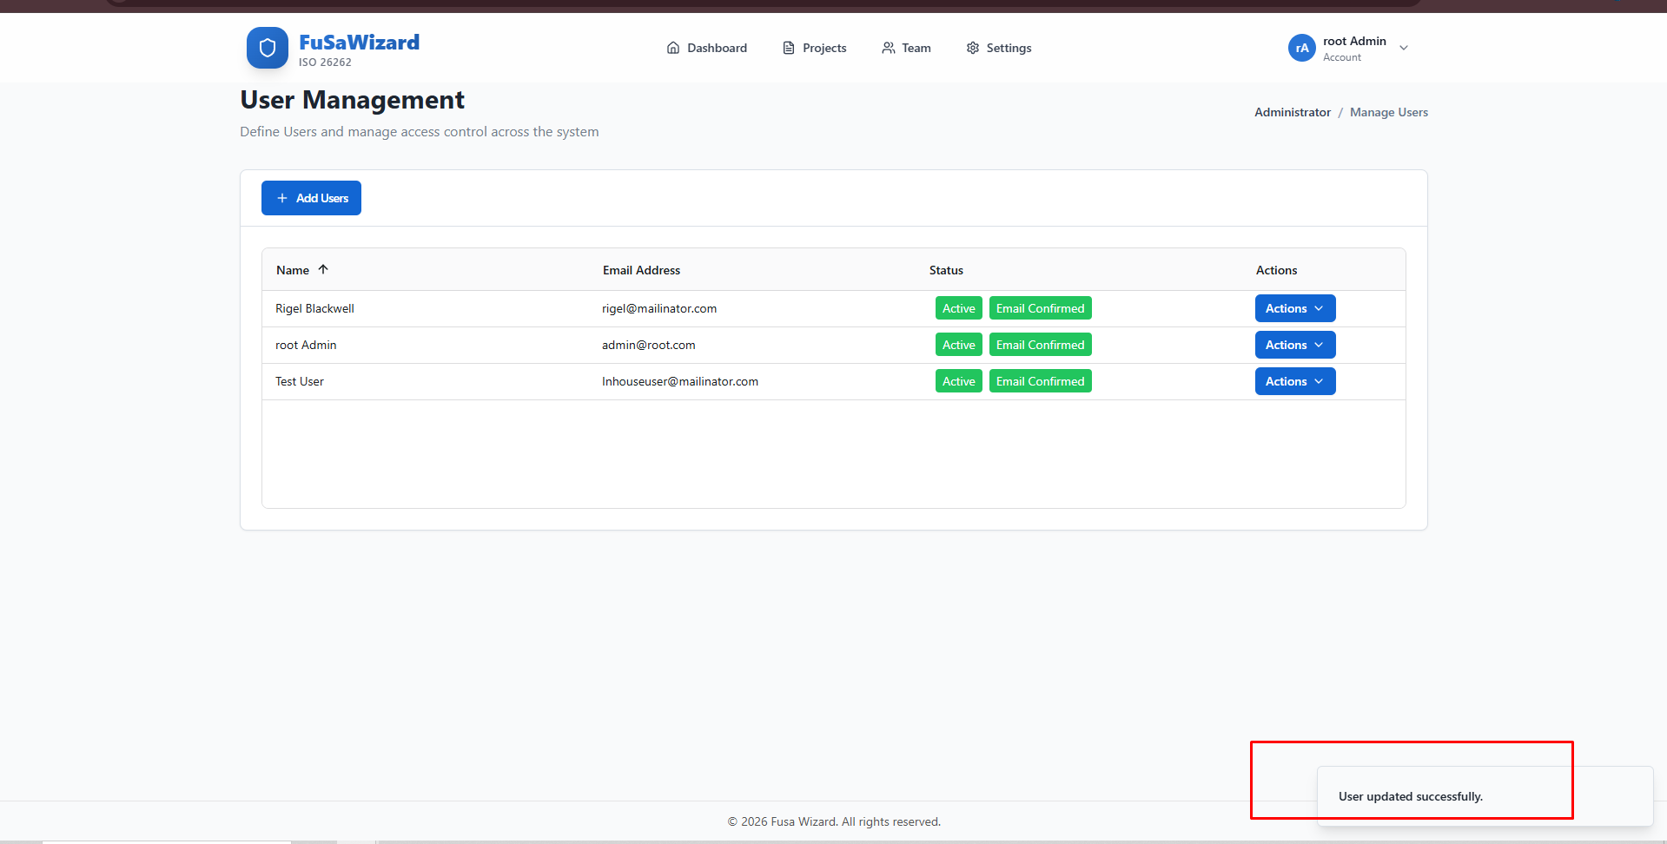The height and width of the screenshot is (844, 1667).
Task: Open Actions dropdown for Rigel Blackwell
Action: 1294,308
